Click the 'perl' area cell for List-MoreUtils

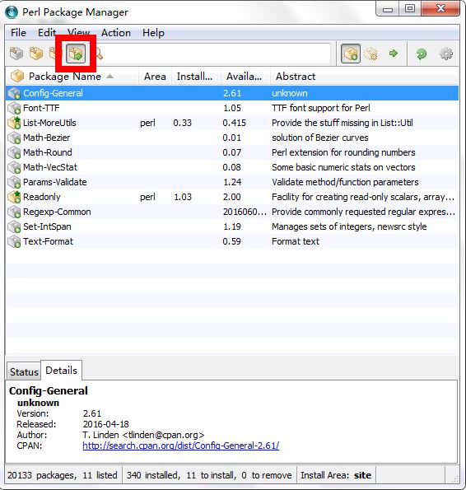(147, 124)
